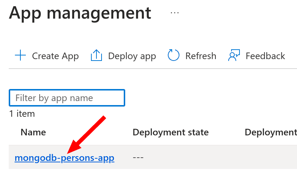297x189 pixels.
Task: Sort by the Deployment state column header
Action: [x=170, y=132]
